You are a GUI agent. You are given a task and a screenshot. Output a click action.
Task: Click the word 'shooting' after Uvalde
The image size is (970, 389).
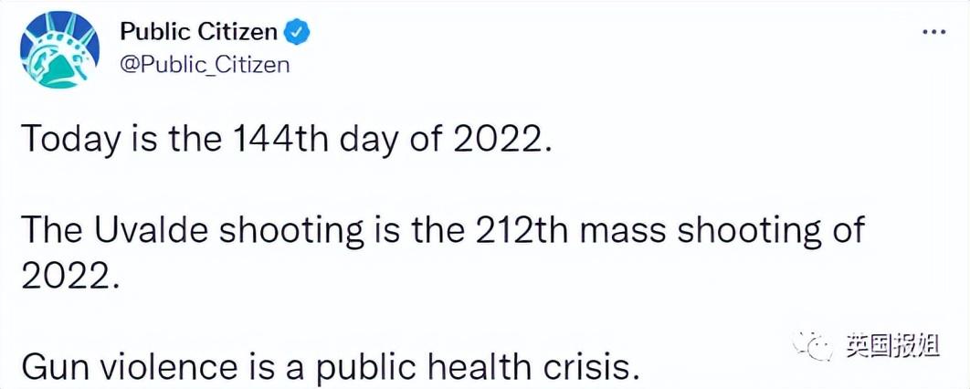click(x=292, y=233)
